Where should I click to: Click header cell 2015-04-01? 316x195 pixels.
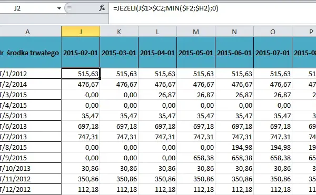tap(157, 53)
